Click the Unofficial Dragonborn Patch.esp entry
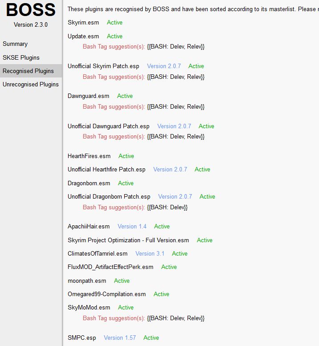Viewport: 319px width, 346px height. click(109, 197)
